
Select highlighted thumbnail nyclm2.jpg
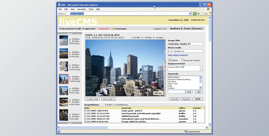63,79
